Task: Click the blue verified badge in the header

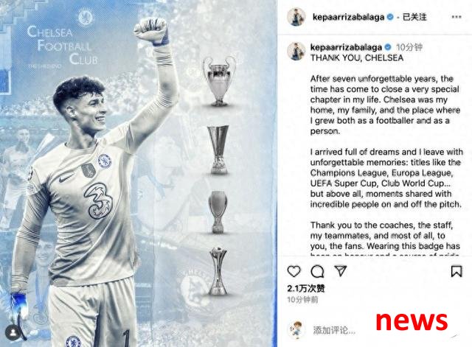Action: [x=390, y=17]
